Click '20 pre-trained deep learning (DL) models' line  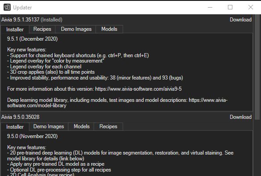(120, 155)
